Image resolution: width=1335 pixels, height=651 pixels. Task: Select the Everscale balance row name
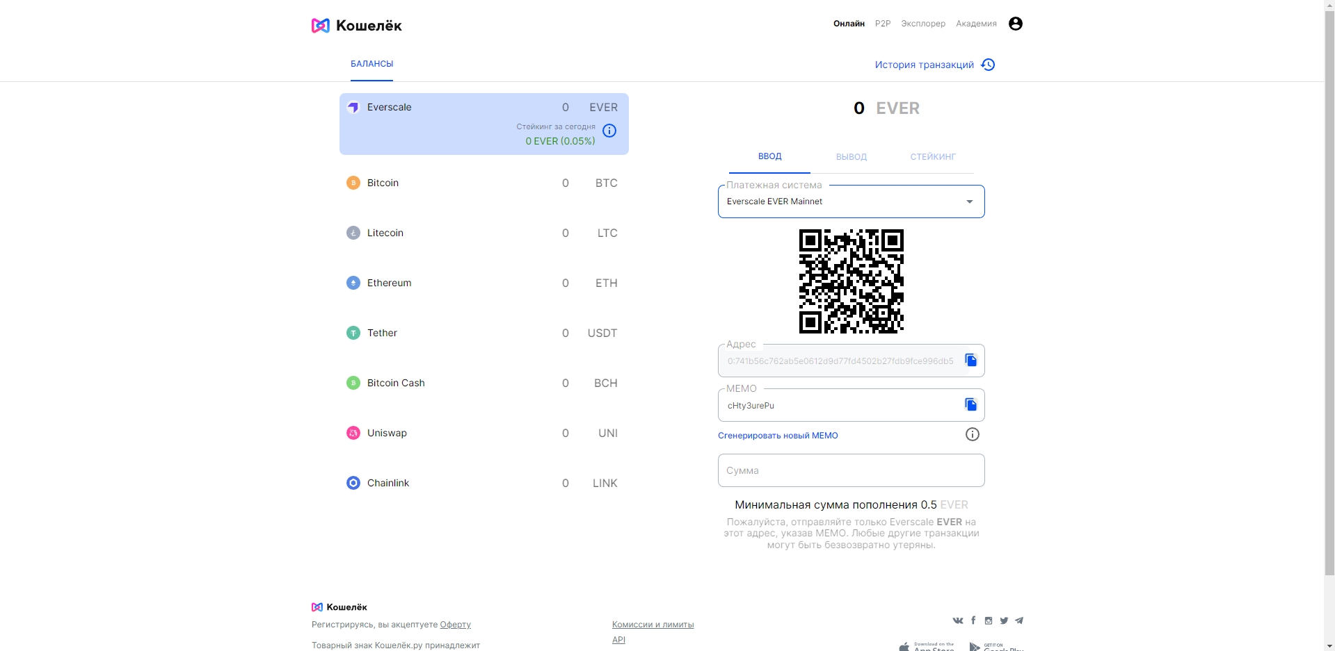390,107
